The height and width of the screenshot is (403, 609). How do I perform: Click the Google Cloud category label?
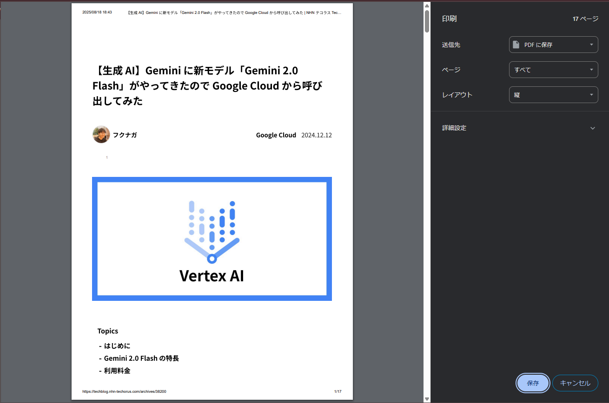click(276, 135)
